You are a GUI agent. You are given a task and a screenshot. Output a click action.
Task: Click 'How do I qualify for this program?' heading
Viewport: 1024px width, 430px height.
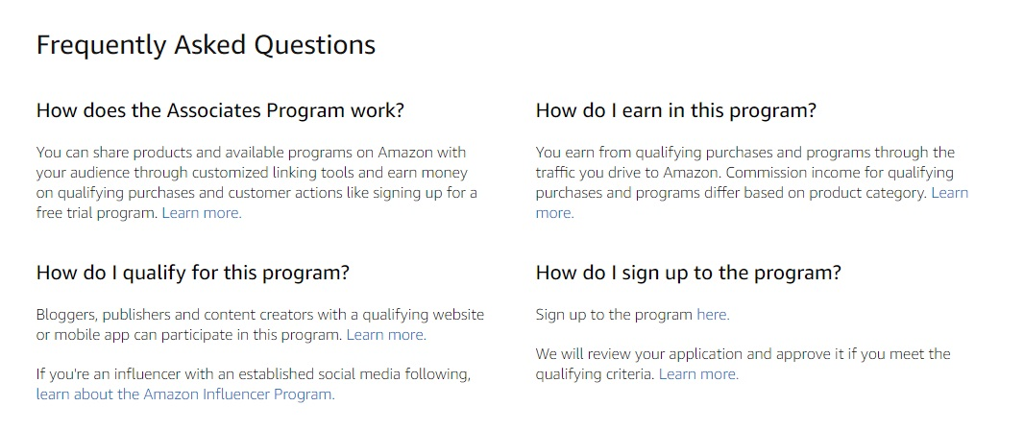coord(193,272)
